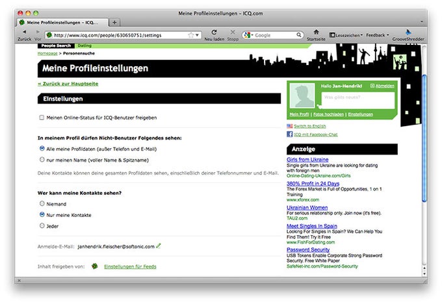Click the Abmelden link

(385, 86)
